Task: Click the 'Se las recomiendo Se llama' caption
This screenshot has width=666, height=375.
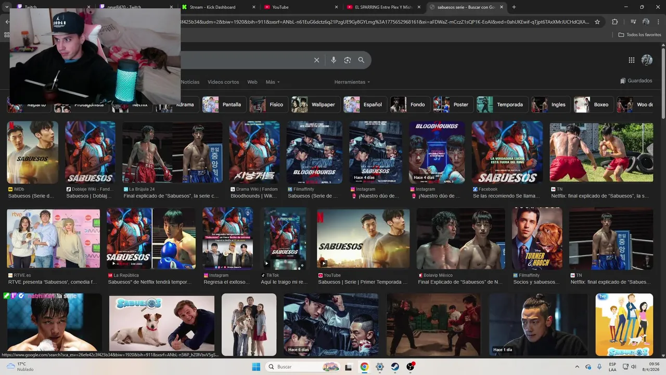Action: (x=506, y=196)
